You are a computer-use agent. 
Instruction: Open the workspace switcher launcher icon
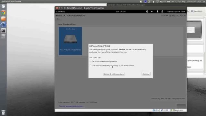(x=3, y=37)
